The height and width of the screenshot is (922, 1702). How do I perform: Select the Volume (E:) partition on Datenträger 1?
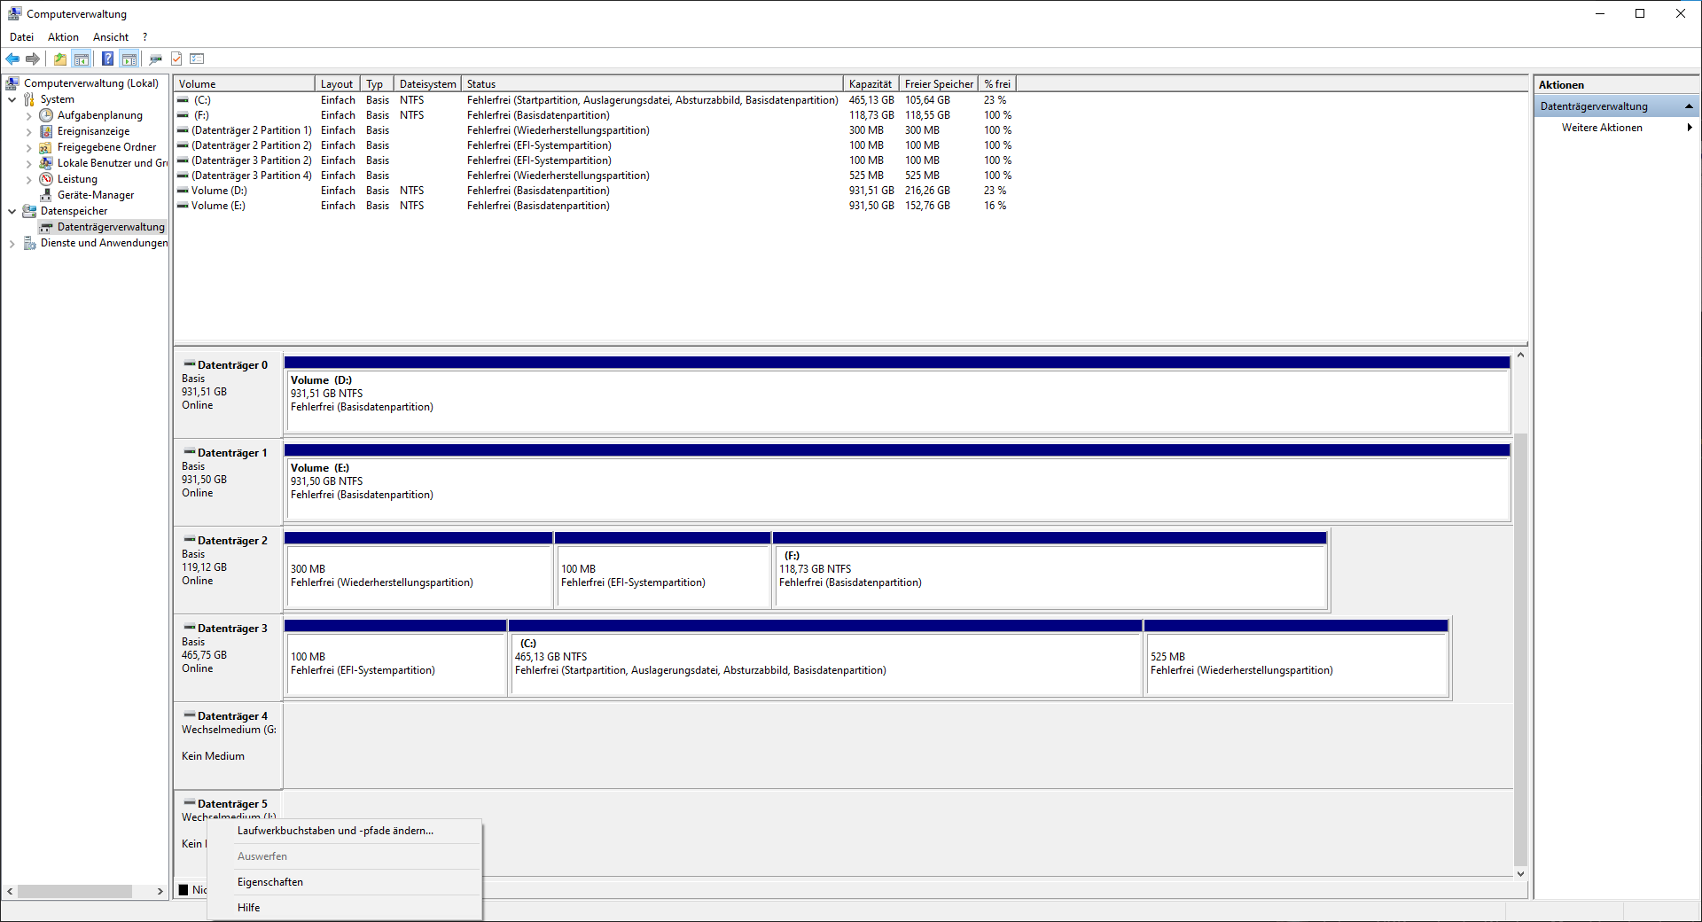897,482
